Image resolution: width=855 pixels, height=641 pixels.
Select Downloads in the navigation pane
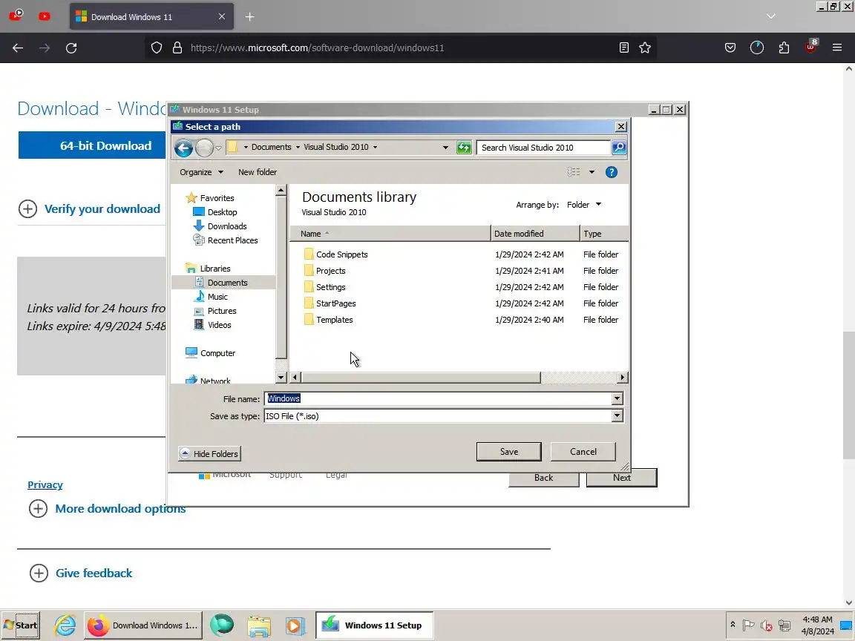[227, 226]
